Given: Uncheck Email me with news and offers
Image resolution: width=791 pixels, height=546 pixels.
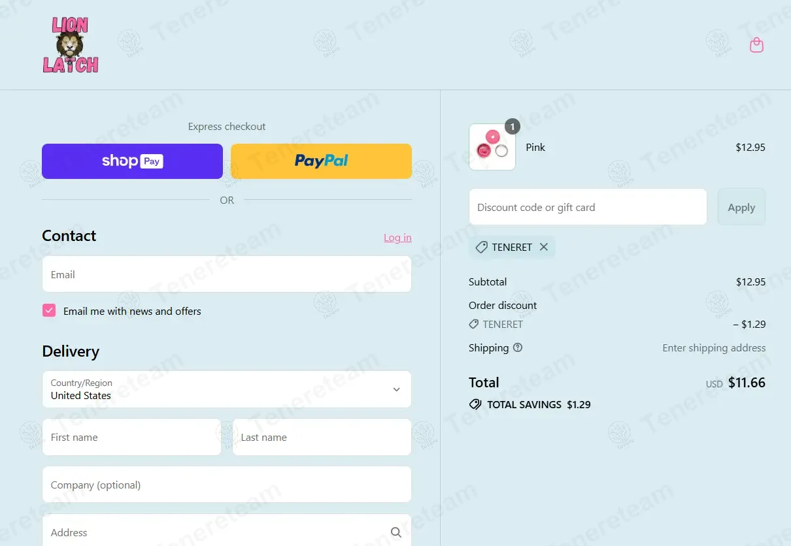Looking at the screenshot, I should [x=49, y=310].
